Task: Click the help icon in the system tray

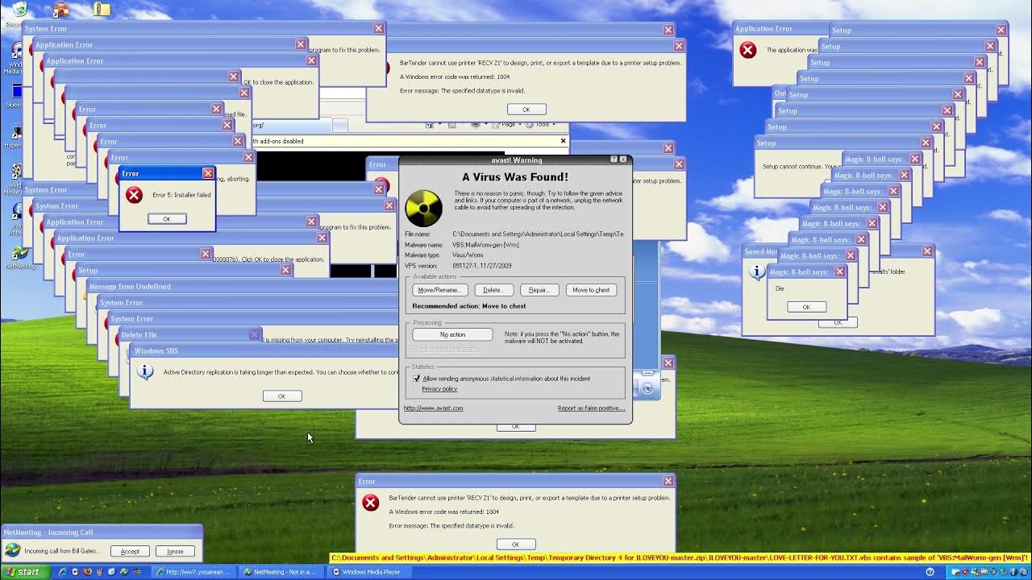Action: point(930,572)
